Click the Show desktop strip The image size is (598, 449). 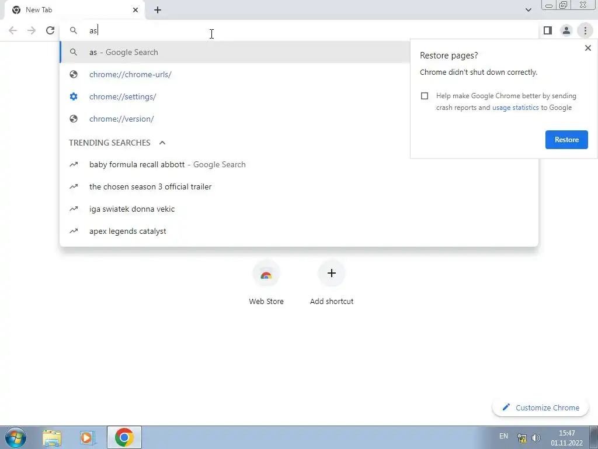(x=593, y=437)
